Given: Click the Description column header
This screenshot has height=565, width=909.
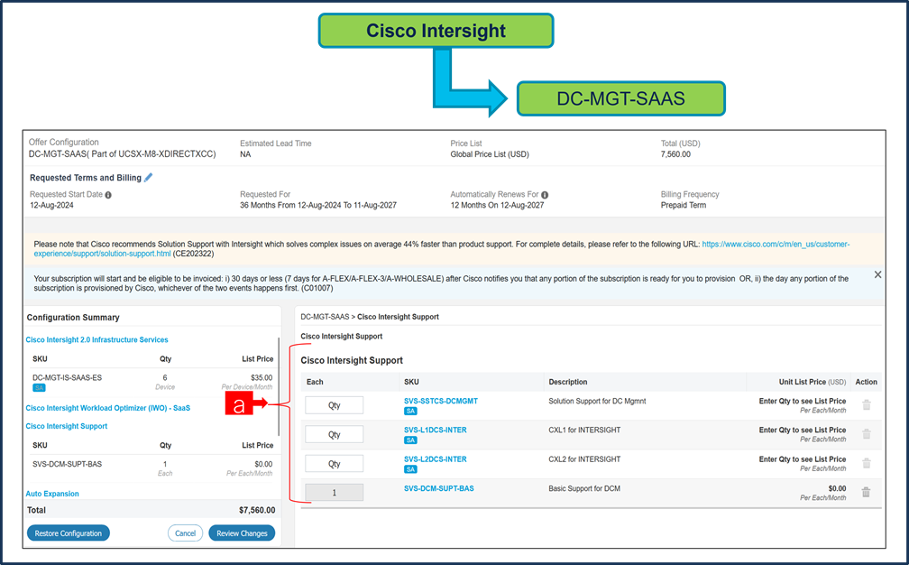Looking at the screenshot, I should tap(567, 382).
